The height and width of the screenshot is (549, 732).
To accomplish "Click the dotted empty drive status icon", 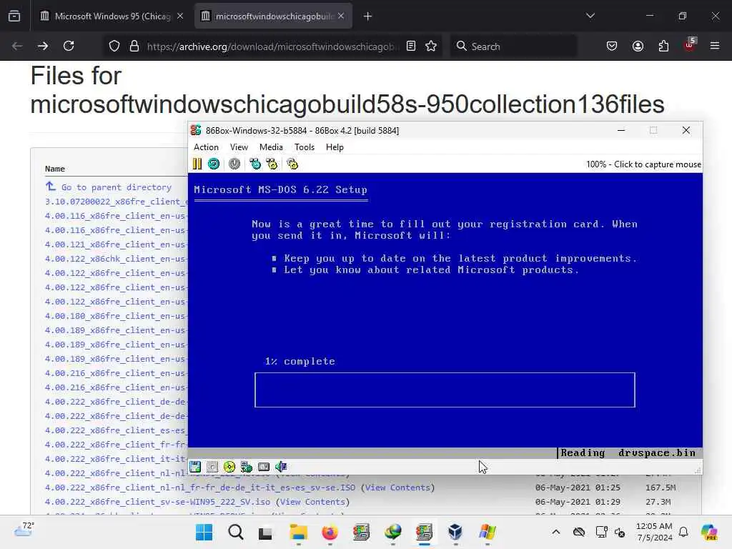I will coord(212,467).
